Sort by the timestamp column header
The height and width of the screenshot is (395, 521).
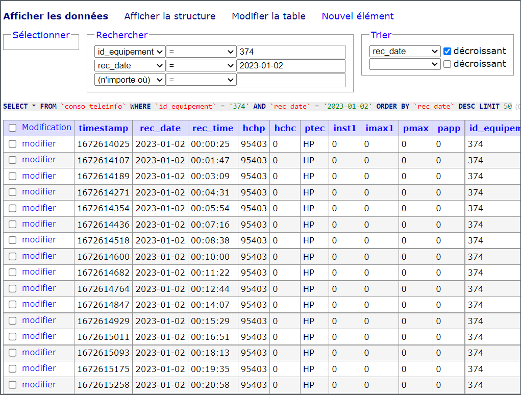pyautogui.click(x=103, y=128)
